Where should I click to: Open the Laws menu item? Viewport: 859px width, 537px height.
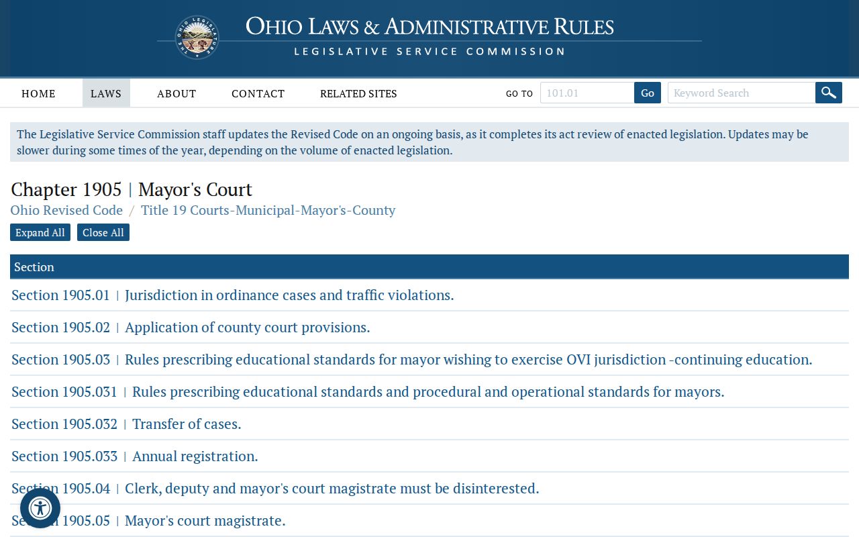click(x=106, y=93)
